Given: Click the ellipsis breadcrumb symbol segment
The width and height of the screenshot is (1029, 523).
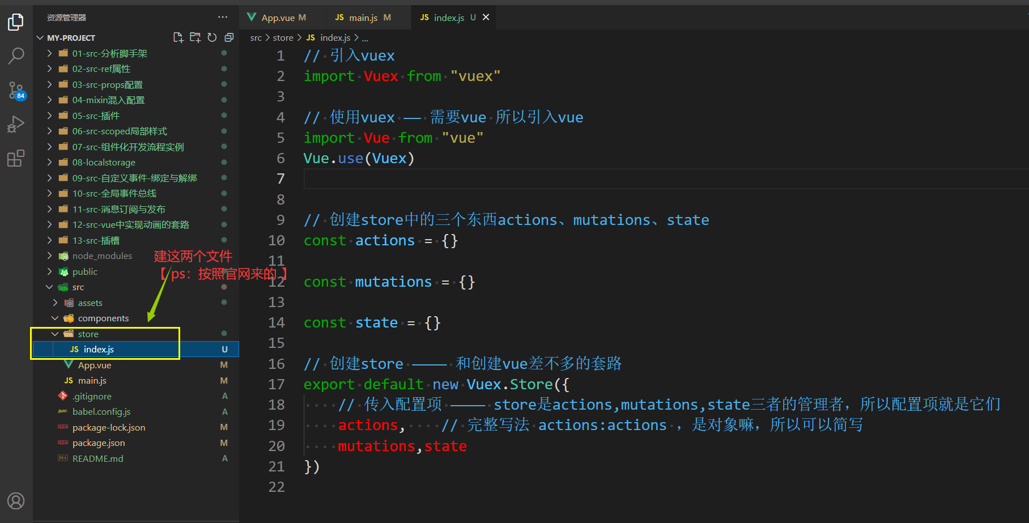Looking at the screenshot, I should [x=365, y=38].
